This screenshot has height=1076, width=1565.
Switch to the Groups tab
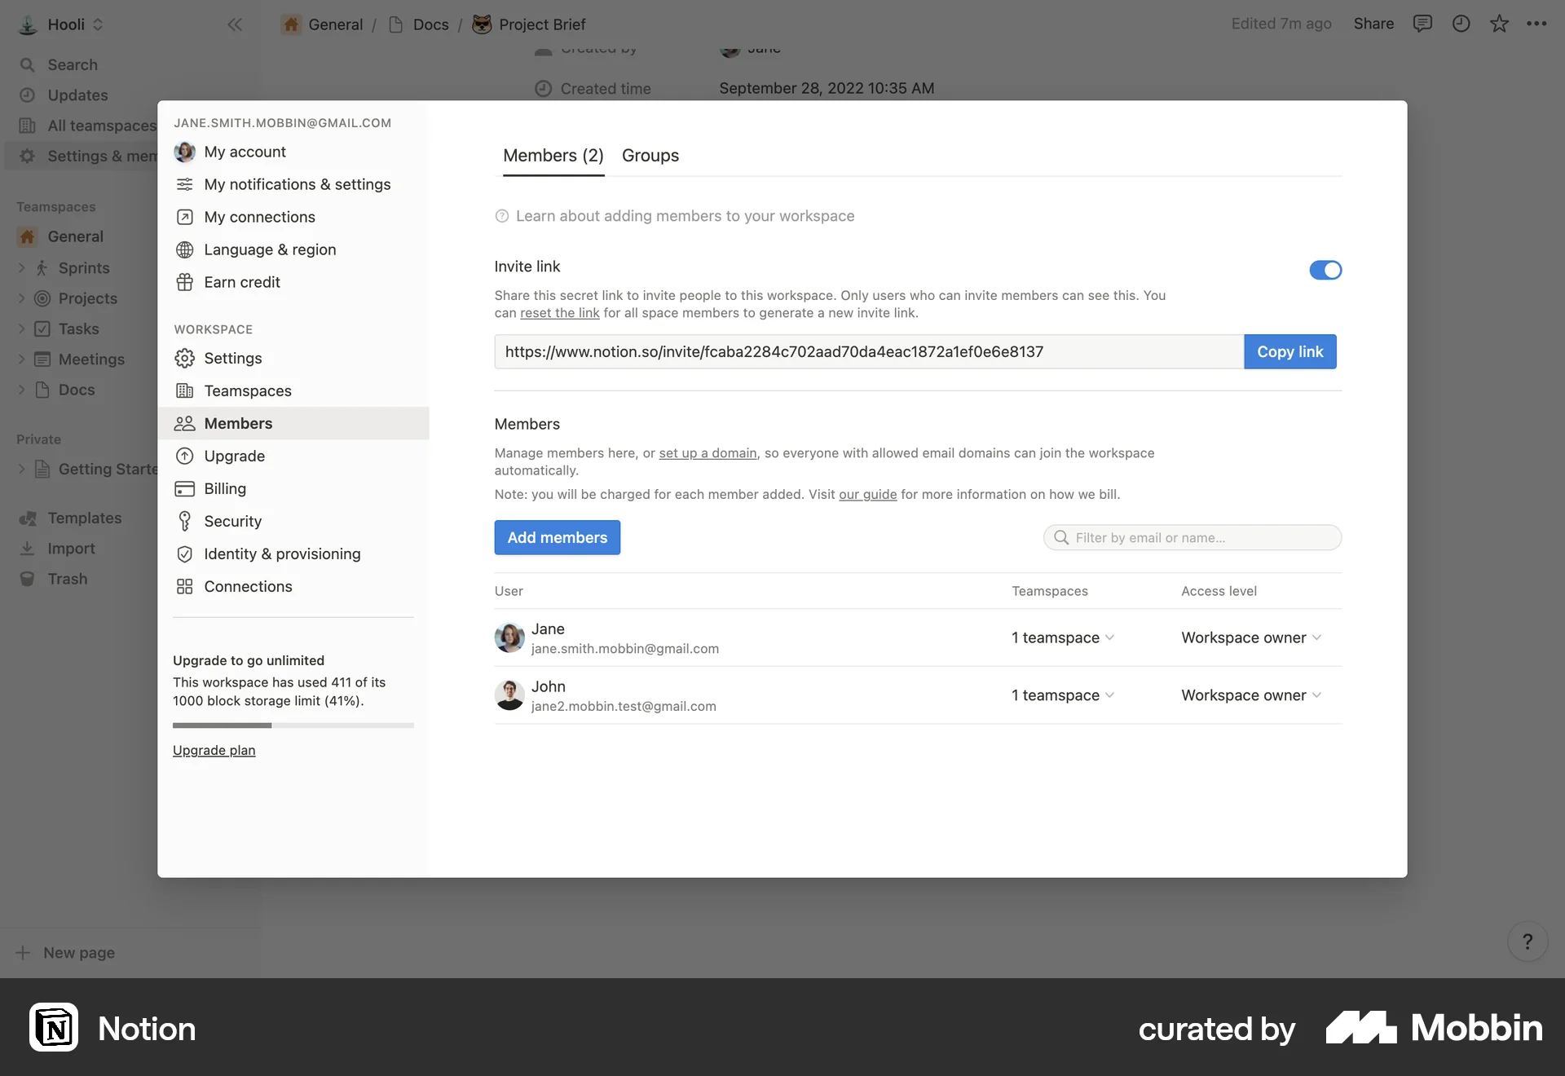pyautogui.click(x=650, y=156)
